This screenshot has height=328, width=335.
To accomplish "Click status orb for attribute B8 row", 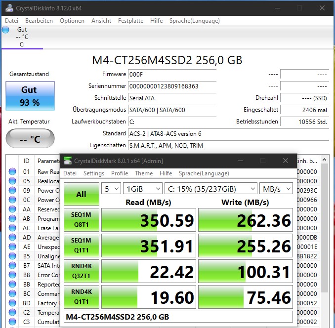I will (x=12, y=275).
